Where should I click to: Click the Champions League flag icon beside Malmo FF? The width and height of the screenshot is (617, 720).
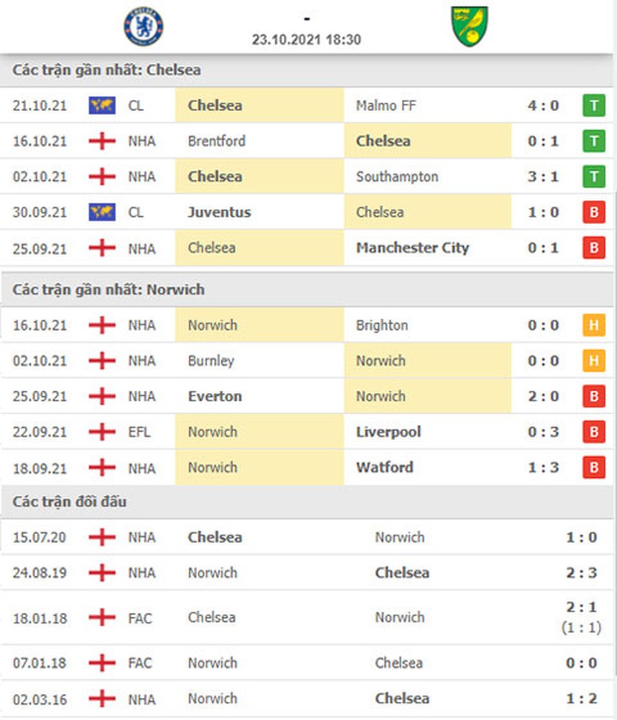click(x=102, y=105)
